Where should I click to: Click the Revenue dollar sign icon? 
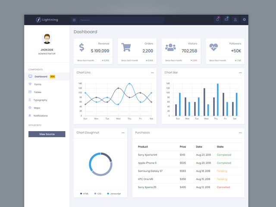click(x=82, y=47)
